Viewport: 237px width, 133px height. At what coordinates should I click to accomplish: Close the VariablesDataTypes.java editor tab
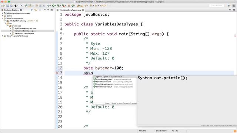83,10
